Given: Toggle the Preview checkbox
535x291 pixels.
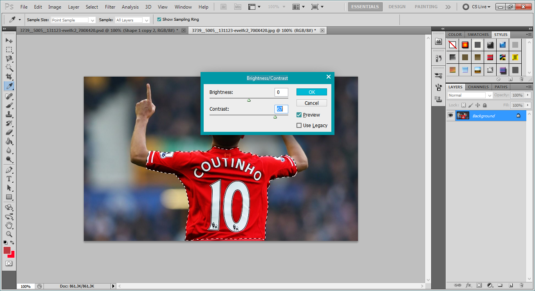Looking at the screenshot, I should point(299,115).
